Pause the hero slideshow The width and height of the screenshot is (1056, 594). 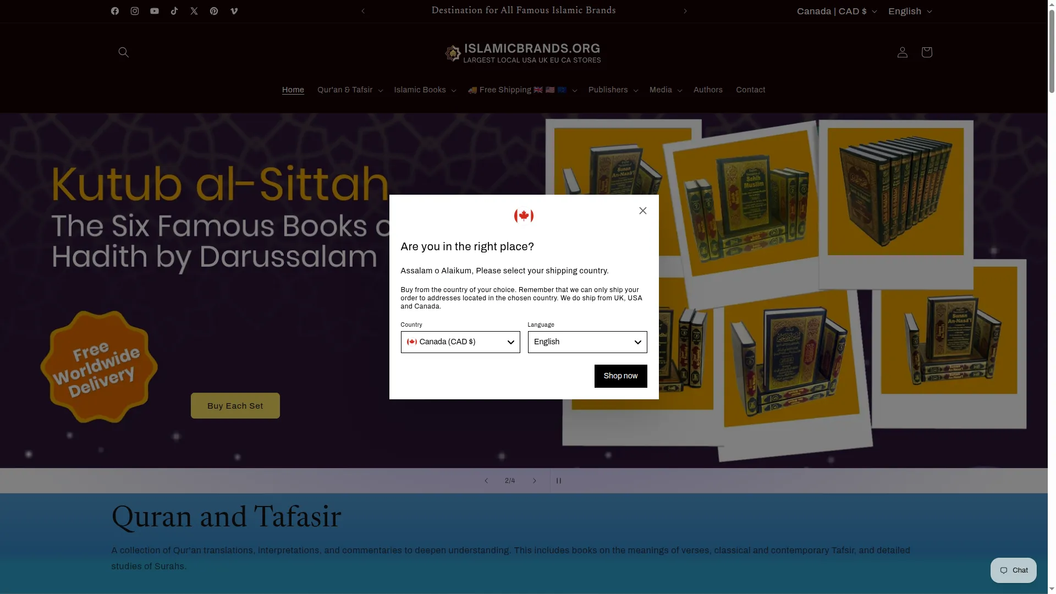click(559, 481)
